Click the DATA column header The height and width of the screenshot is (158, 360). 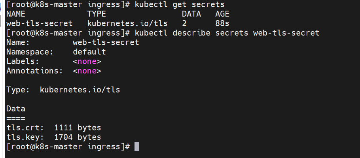pos(191,14)
